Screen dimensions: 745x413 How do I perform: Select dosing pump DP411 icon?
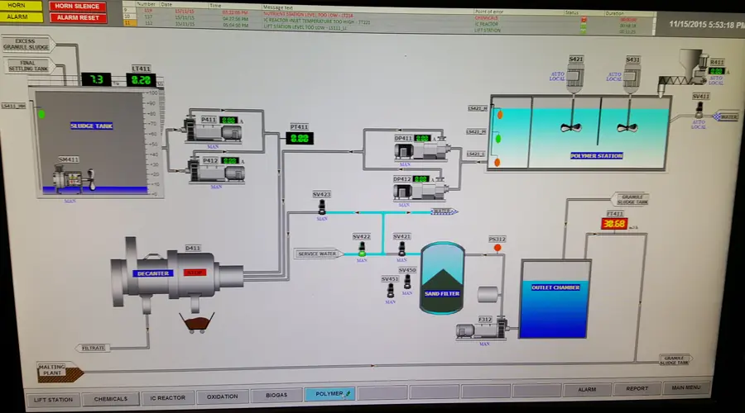[422, 150]
